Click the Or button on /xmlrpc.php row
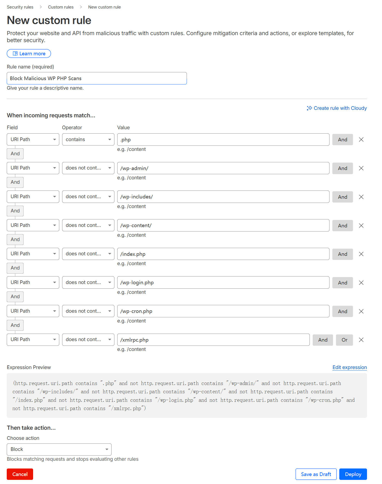382x484 pixels. 344,340
